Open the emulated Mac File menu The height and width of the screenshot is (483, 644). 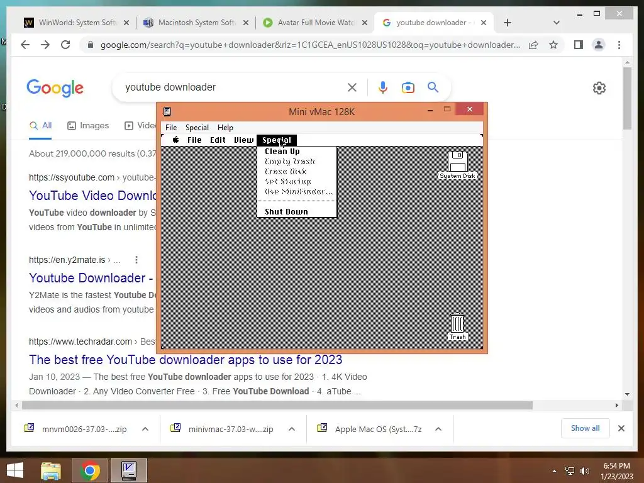[x=194, y=140]
